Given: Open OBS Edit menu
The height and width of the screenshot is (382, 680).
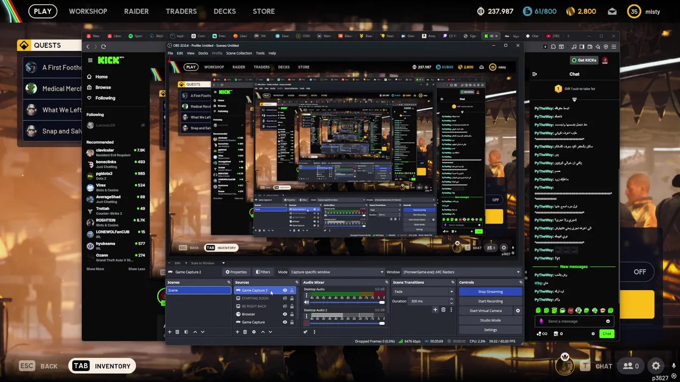Looking at the screenshot, I should pos(180,53).
